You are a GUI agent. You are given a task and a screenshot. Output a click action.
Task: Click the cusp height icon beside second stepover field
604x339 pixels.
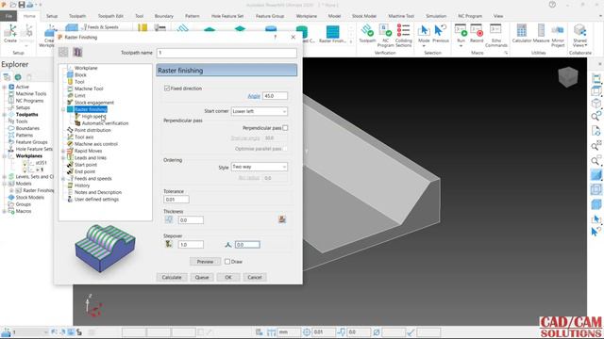[x=228, y=245]
